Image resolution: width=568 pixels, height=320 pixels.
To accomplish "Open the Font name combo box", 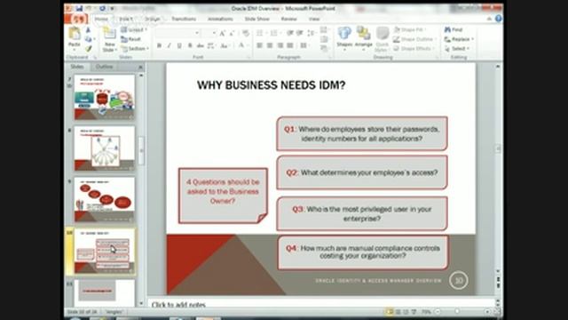I will click(177, 34).
